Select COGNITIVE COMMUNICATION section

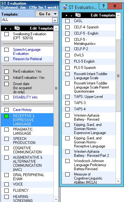tap(27, 150)
